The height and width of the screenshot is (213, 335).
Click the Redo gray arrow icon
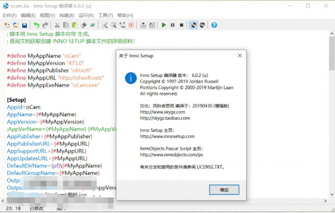click(x=45, y=25)
